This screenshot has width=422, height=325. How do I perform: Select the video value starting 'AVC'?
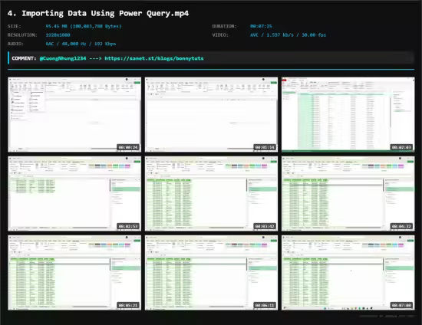(x=288, y=35)
